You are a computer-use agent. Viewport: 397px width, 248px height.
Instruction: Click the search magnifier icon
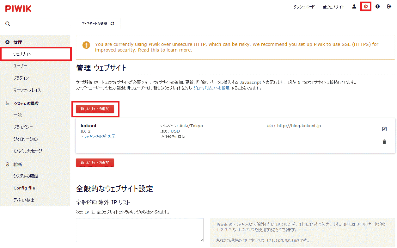8,24
